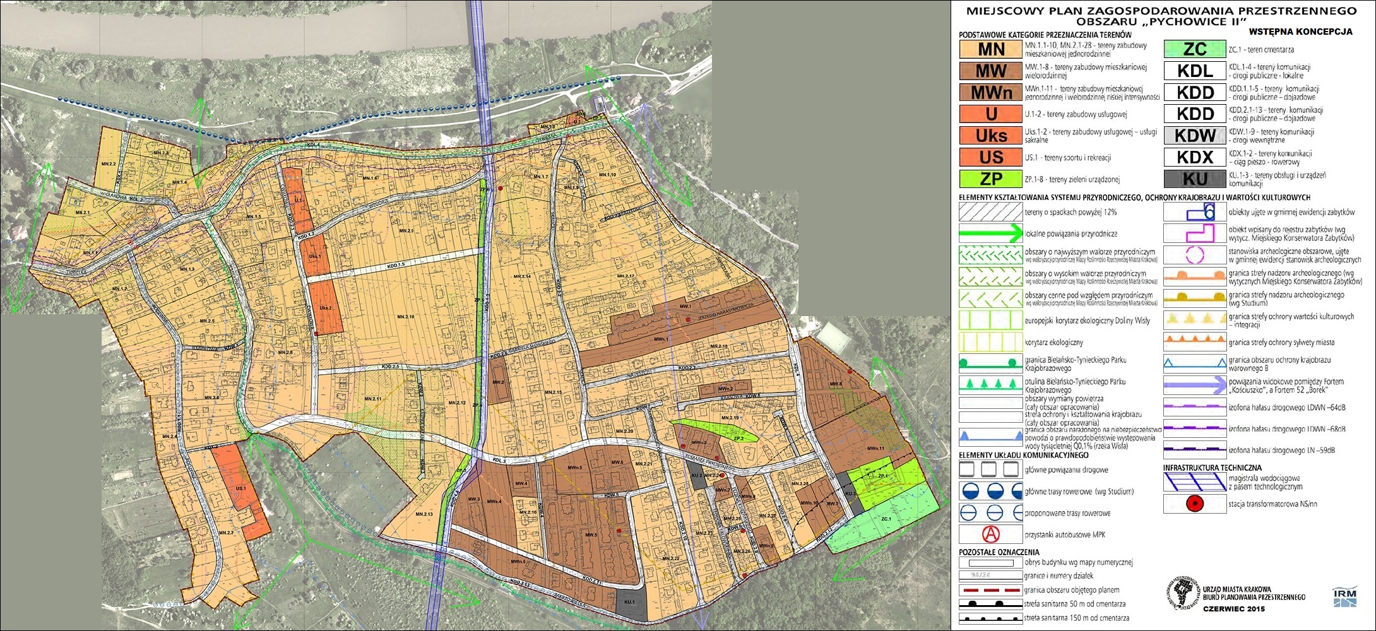Click the ZC.1 cemetery area on map
Image resolution: width=1376 pixels, height=631 pixels.
coord(884,521)
